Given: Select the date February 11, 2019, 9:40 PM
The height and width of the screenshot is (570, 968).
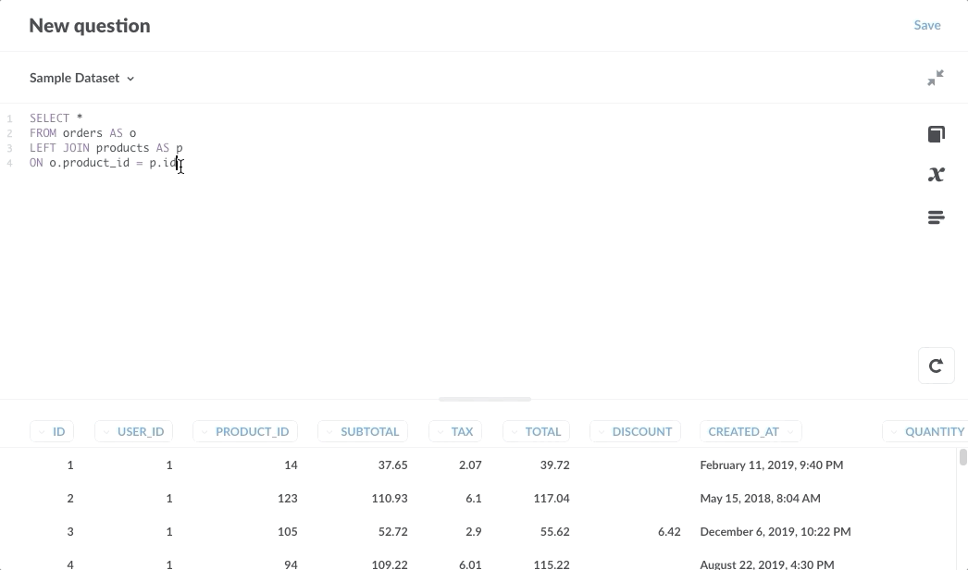Looking at the screenshot, I should [x=772, y=465].
